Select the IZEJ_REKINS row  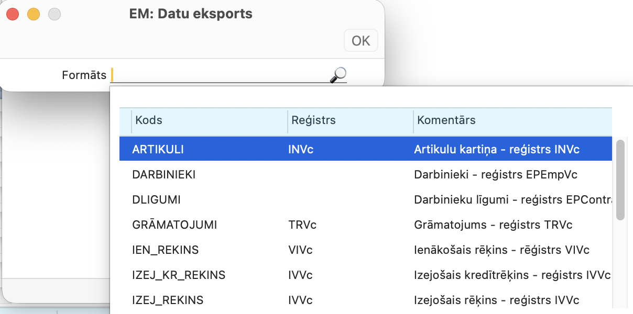[168, 300]
